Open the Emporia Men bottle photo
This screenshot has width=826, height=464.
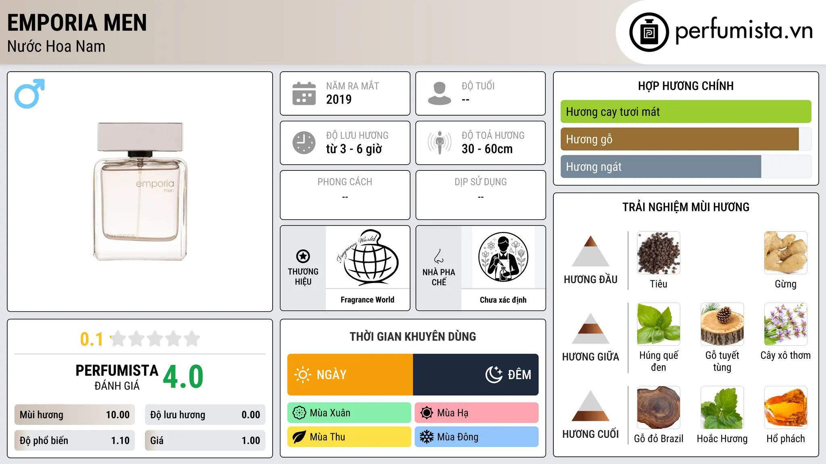(x=140, y=192)
